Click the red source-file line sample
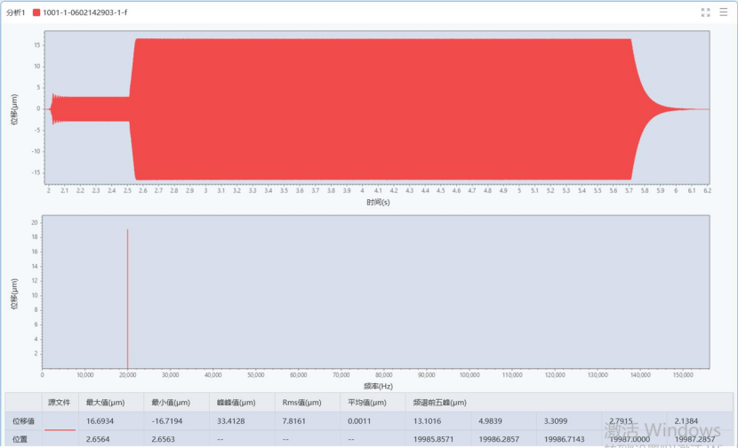 60,429
